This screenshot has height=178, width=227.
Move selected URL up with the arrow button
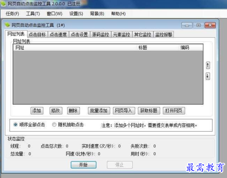(x=208, y=65)
